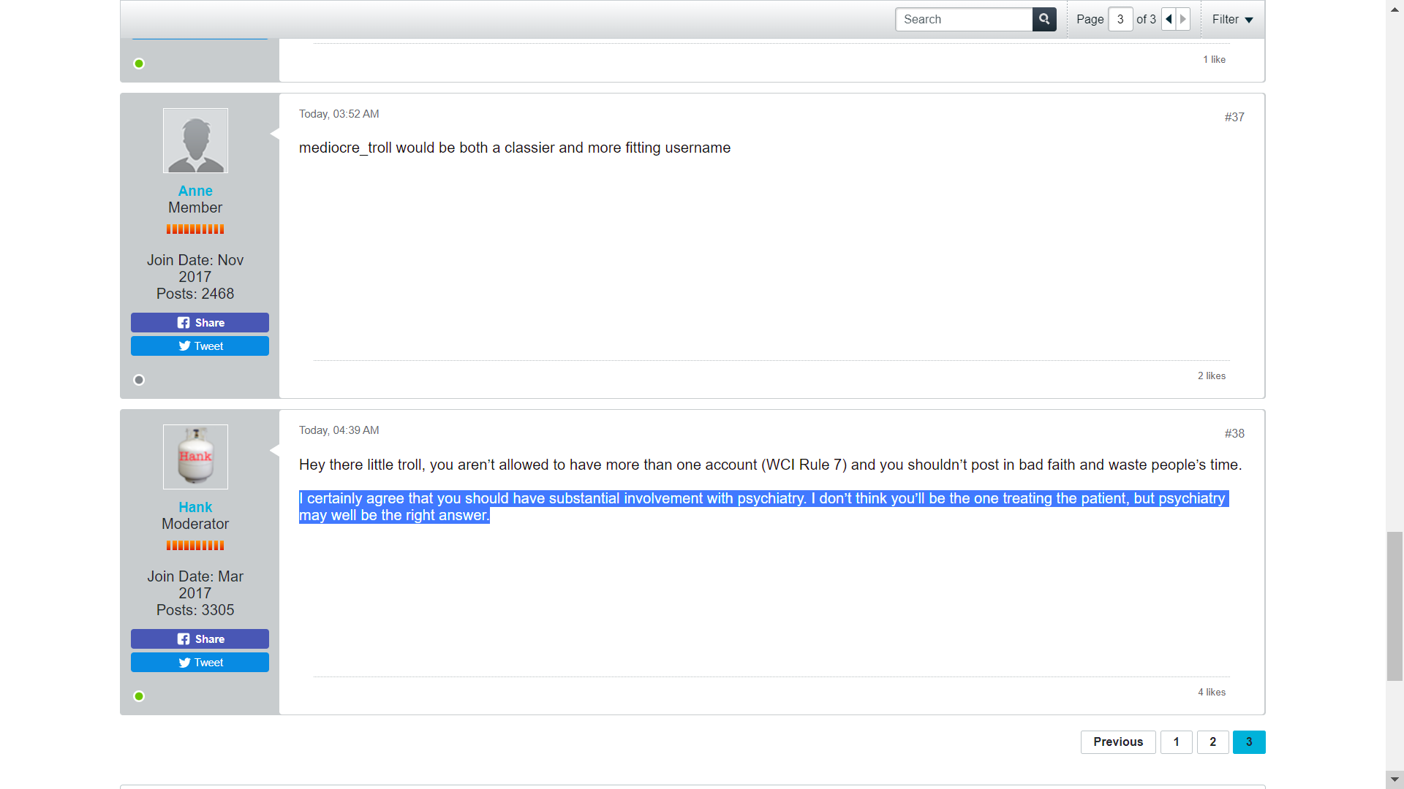The image size is (1404, 789).
Task: Tweet Hank's post
Action: pos(200,662)
